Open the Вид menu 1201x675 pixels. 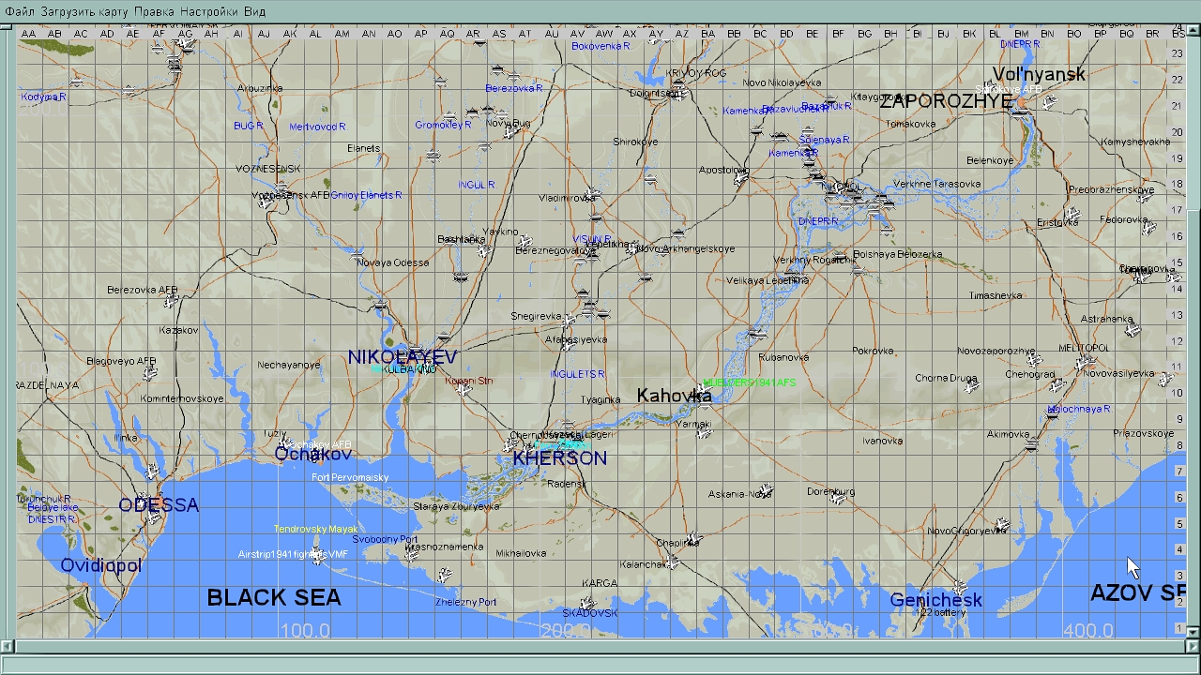254,11
